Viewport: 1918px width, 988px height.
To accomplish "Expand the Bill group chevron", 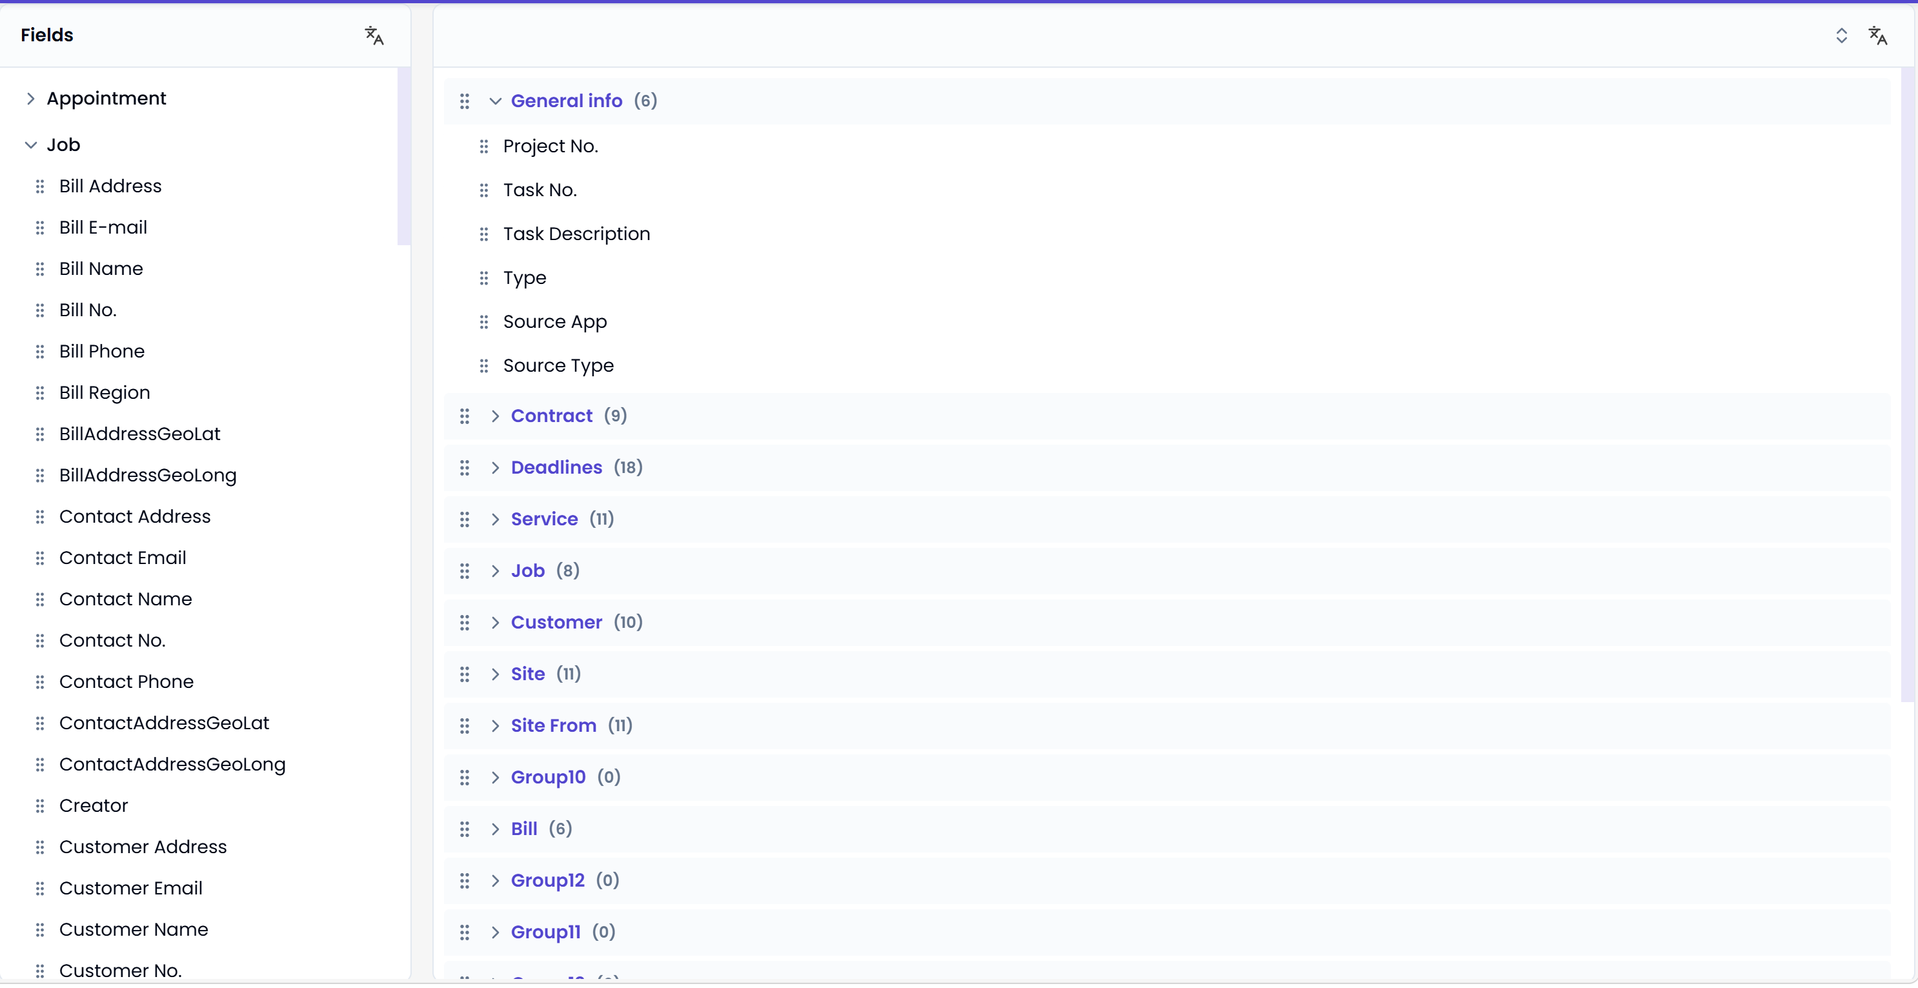I will 495,829.
